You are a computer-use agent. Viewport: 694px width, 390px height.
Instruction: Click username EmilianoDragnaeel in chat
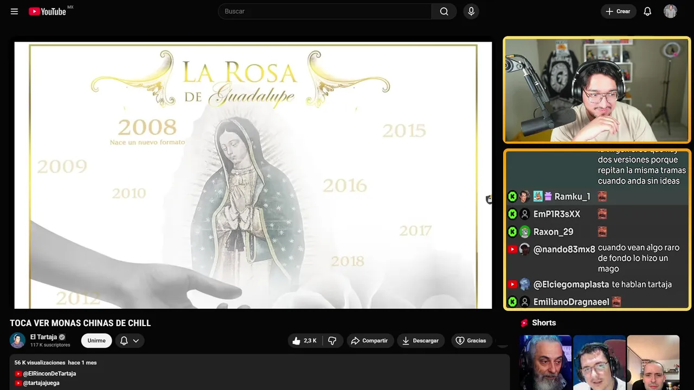click(x=571, y=302)
